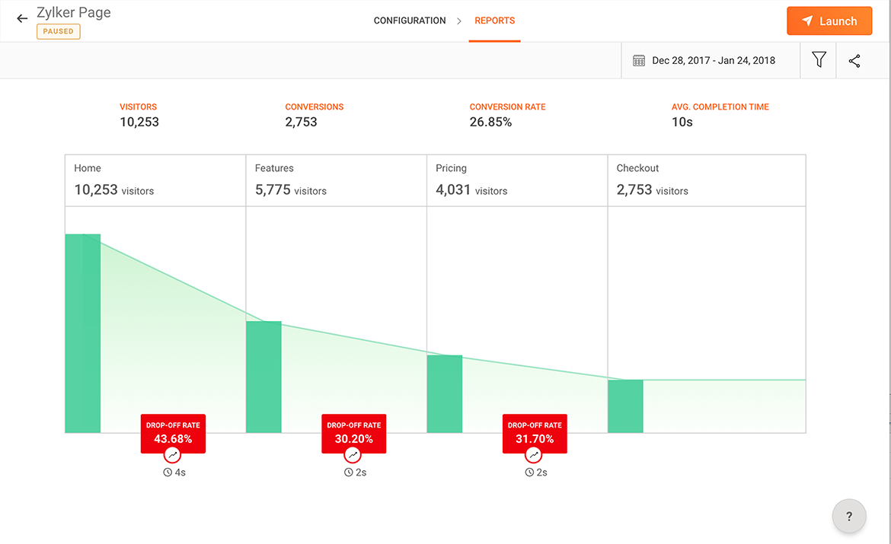Select the Reports tab
Screen dimensions: 891x544
coord(494,21)
